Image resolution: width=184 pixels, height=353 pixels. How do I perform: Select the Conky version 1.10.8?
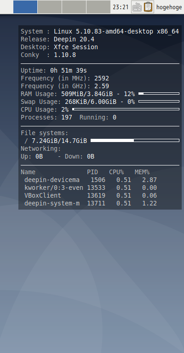[x=65, y=55]
